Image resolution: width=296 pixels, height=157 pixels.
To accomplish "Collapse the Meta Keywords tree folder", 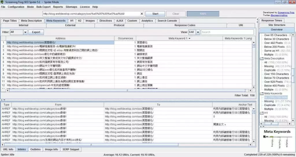I will (262, 93).
